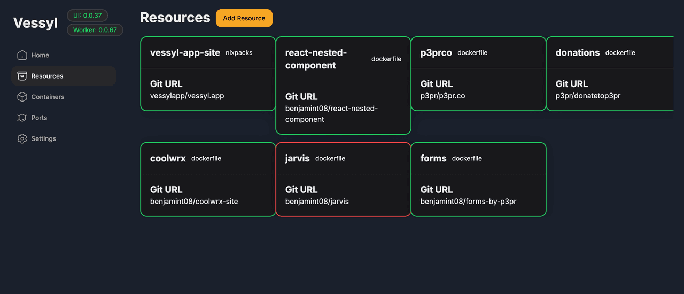Open the donations resource card

pyautogui.click(x=609, y=74)
